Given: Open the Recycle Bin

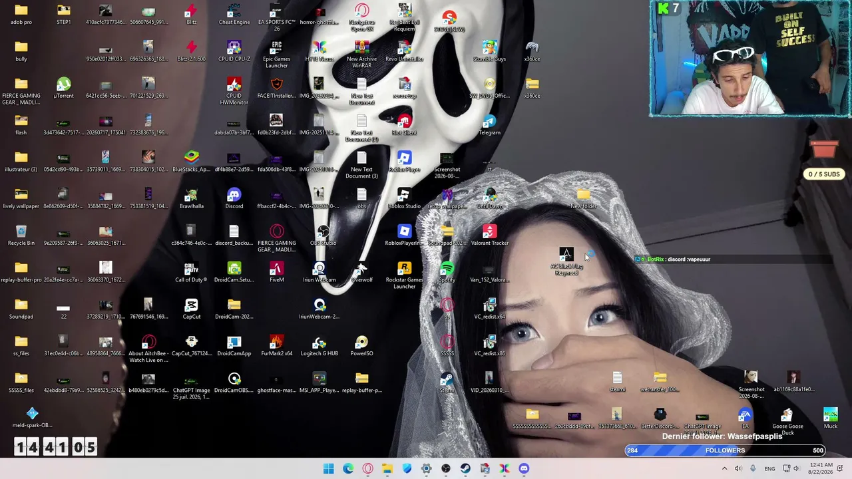Looking at the screenshot, I should tap(21, 235).
